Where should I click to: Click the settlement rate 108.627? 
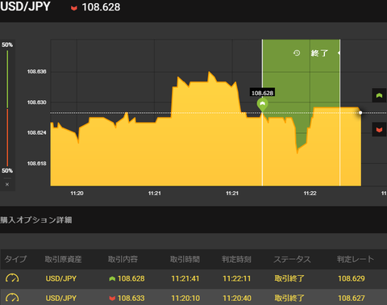(x=352, y=298)
